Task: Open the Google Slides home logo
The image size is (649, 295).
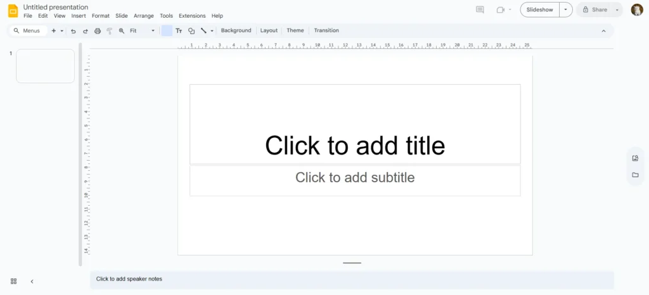Action: tap(13, 11)
